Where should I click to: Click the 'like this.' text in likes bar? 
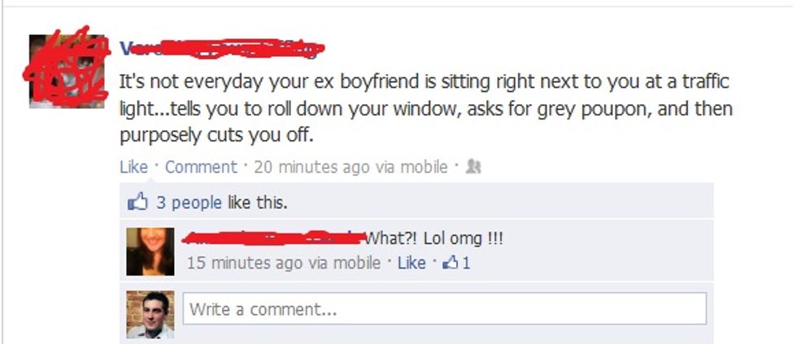click(257, 203)
